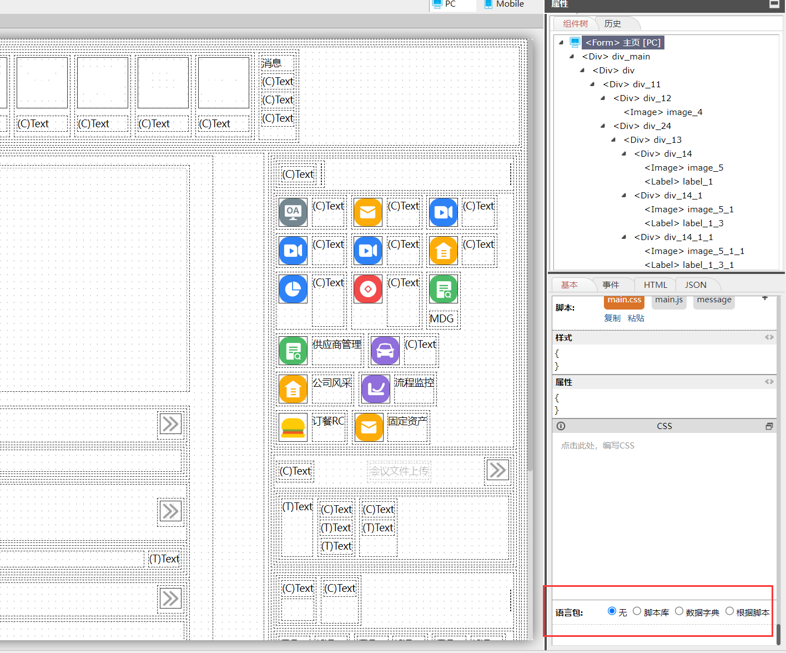Switch to the 组件树 tab

[x=575, y=24]
